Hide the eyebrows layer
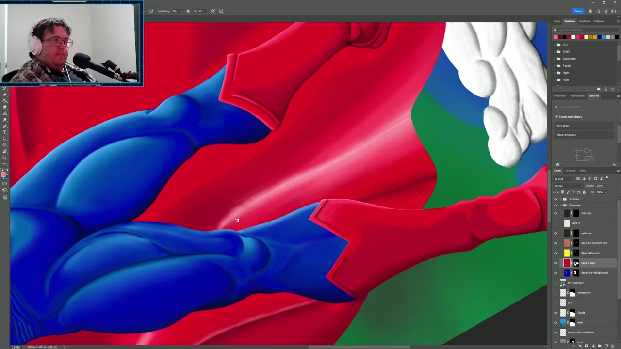Image resolution: width=621 pixels, height=349 pixels. pos(556,233)
